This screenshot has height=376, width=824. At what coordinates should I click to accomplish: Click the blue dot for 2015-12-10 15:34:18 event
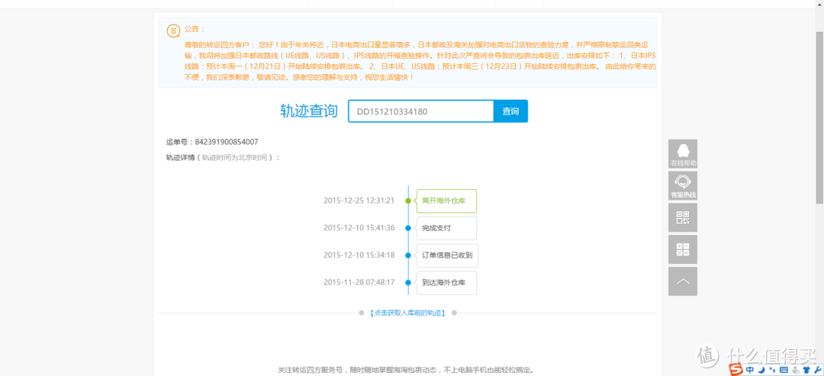(407, 255)
